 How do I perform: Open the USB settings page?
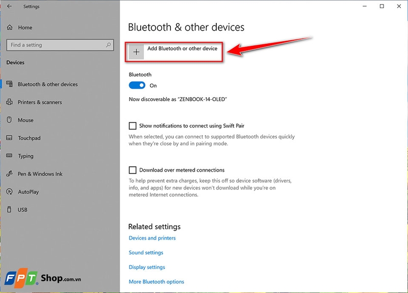tap(22, 210)
